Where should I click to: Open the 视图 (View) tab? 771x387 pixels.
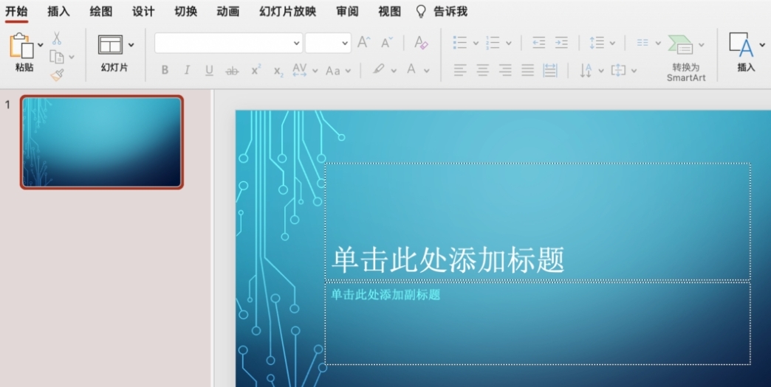pyautogui.click(x=389, y=11)
